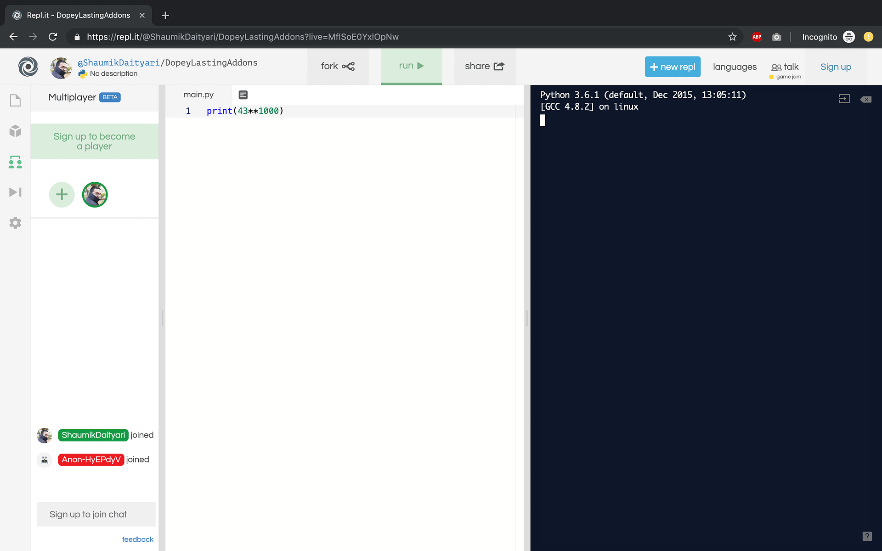Open the Files sidebar icon
This screenshot has width=882, height=551.
pyautogui.click(x=15, y=100)
